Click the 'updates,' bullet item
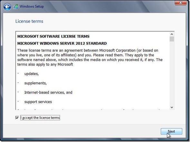Image resolution: width=190 pixels, height=142 pixels. pyautogui.click(x=32, y=74)
